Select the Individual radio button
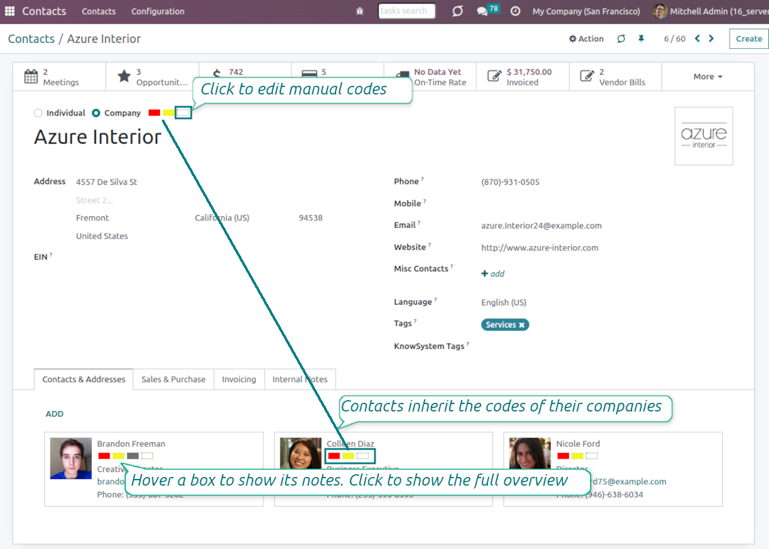769x549 pixels. pyautogui.click(x=37, y=113)
